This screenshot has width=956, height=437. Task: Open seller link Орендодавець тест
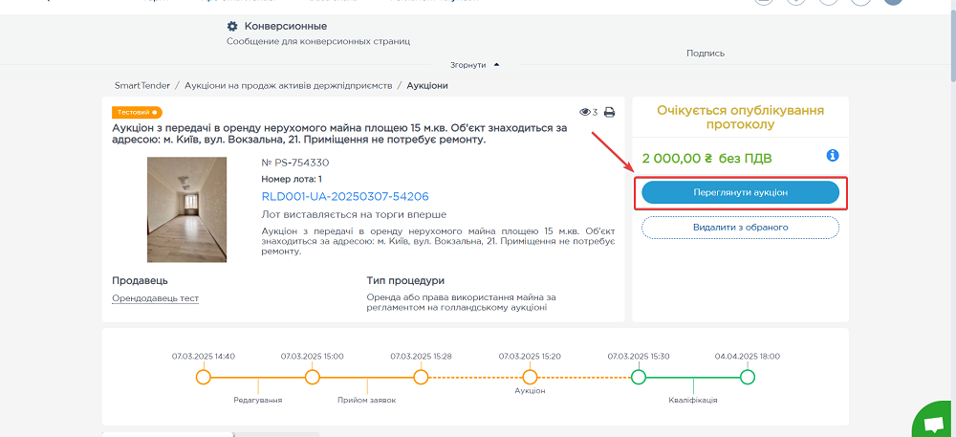tap(155, 298)
